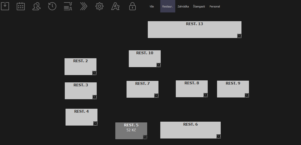
Task: Open the history clock icon
Action: (52, 6)
